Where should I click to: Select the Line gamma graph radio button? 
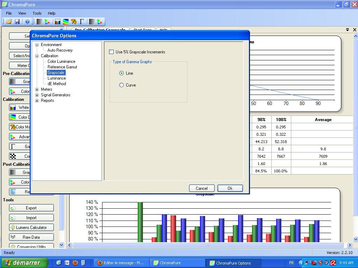(x=121, y=73)
